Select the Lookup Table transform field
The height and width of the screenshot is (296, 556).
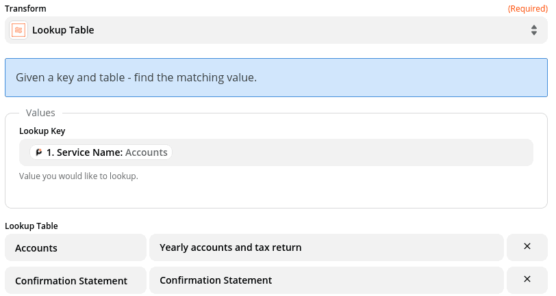click(274, 30)
